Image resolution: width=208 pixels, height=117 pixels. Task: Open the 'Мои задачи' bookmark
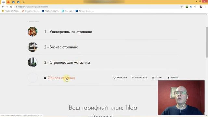pos(68,11)
